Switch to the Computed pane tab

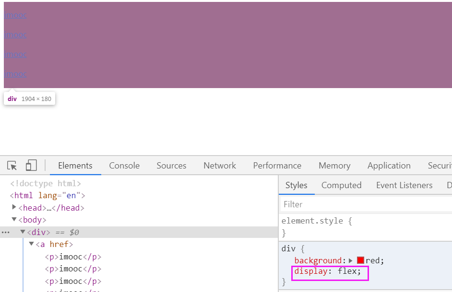tap(341, 185)
